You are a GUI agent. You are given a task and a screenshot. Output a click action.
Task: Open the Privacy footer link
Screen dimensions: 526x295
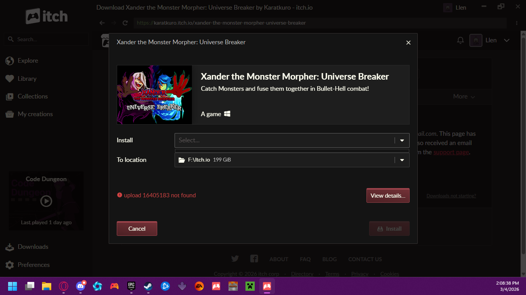coord(360,274)
